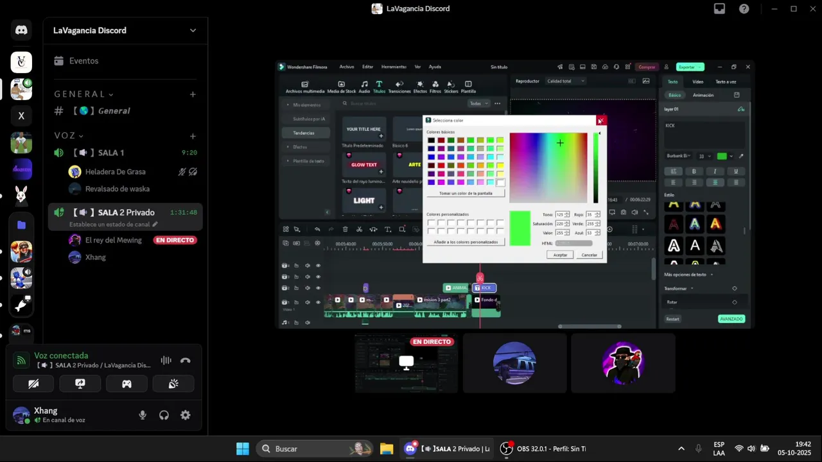
Task: Click Establece un estado de canal
Action: coord(114,225)
